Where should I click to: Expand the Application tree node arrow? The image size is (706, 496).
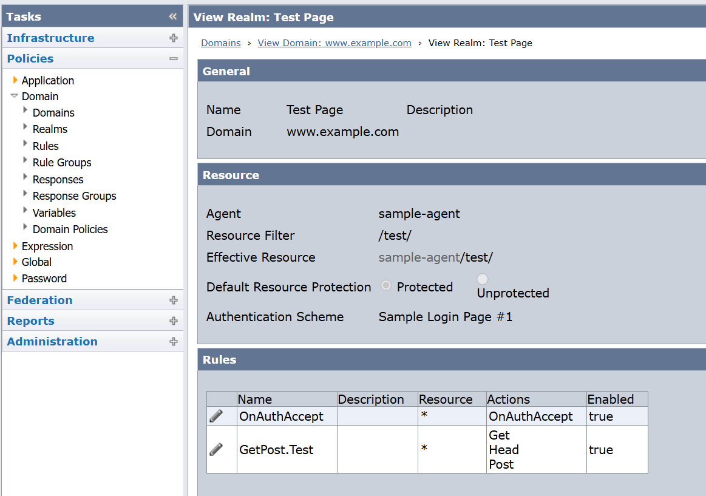click(x=15, y=80)
